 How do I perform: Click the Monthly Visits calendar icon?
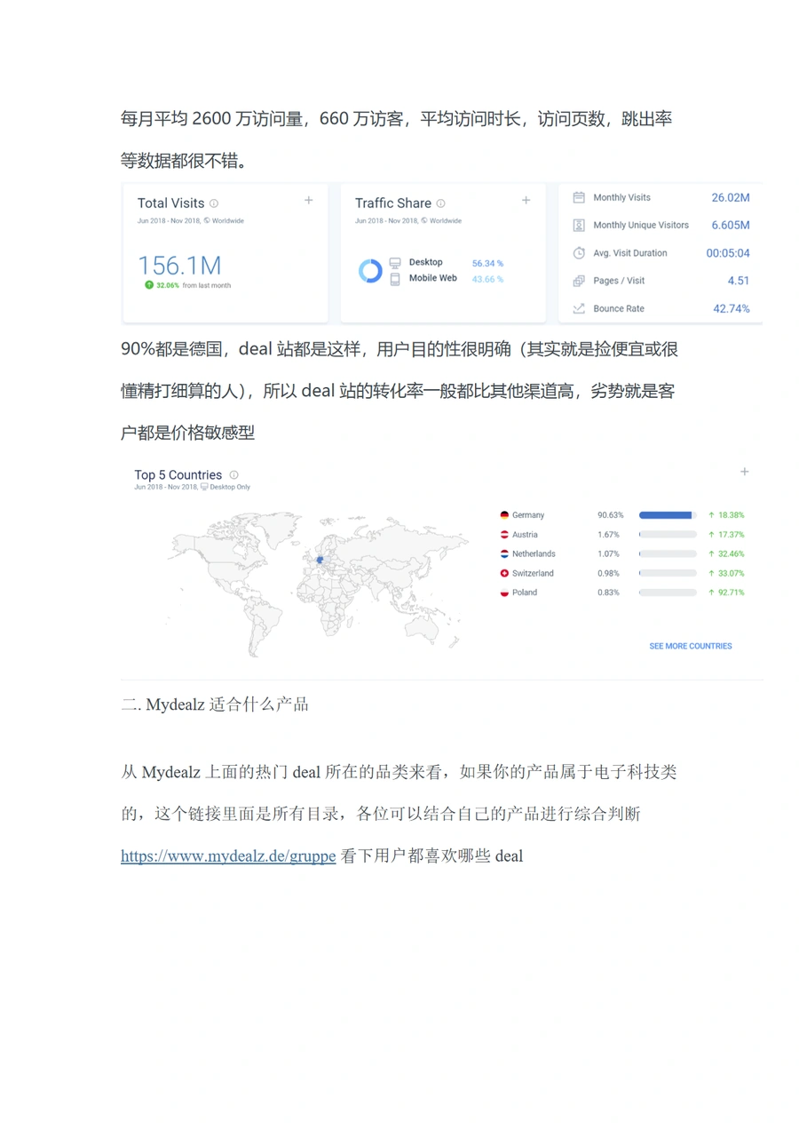pyautogui.click(x=579, y=197)
